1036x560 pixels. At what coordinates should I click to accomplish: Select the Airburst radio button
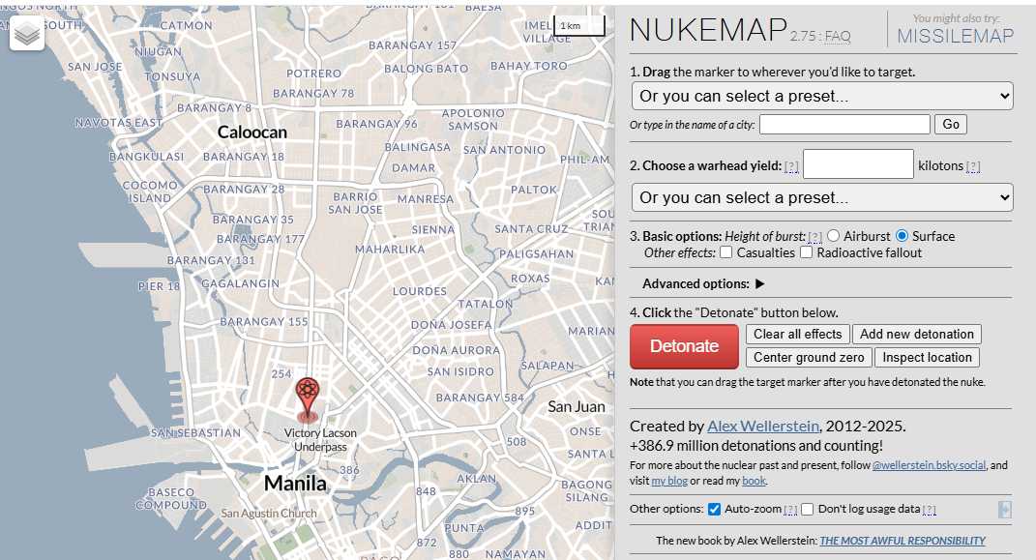tap(833, 236)
